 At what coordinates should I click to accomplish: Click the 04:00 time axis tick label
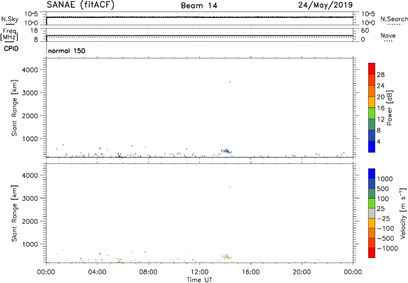[97, 272]
